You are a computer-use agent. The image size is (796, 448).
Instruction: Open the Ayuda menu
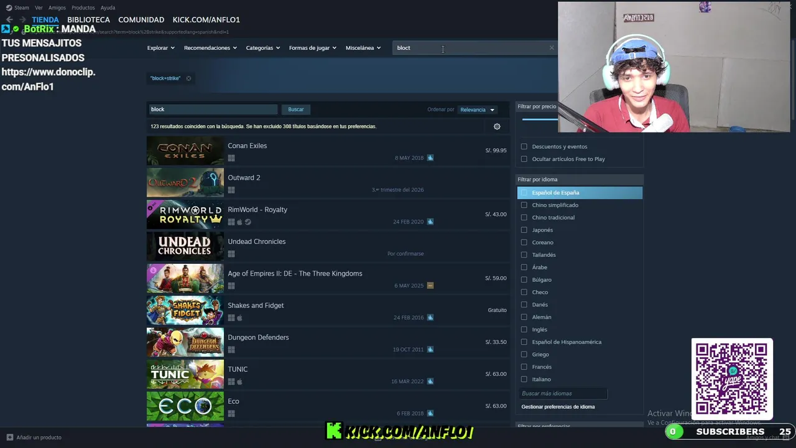(x=108, y=7)
